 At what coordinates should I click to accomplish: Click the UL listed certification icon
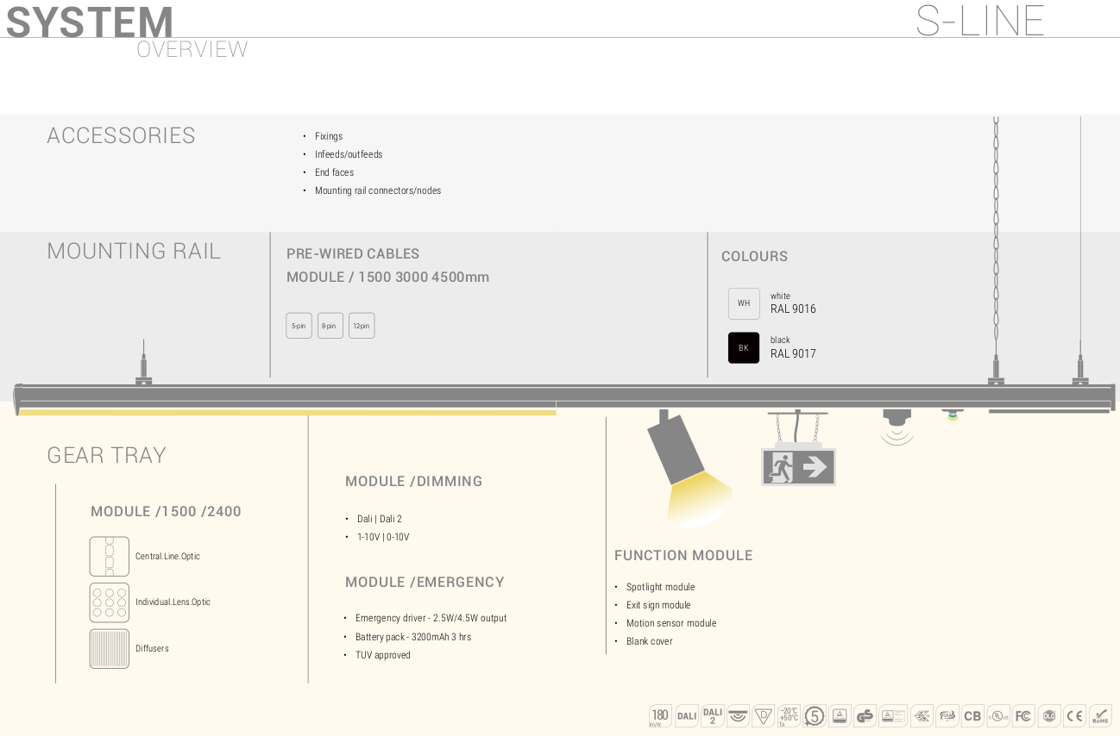coord(998,715)
